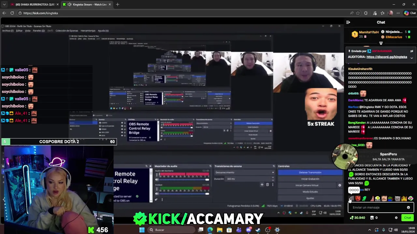Go back in browser history
Image resolution: width=417 pixels, height=234 pixels.
[x=4, y=13]
